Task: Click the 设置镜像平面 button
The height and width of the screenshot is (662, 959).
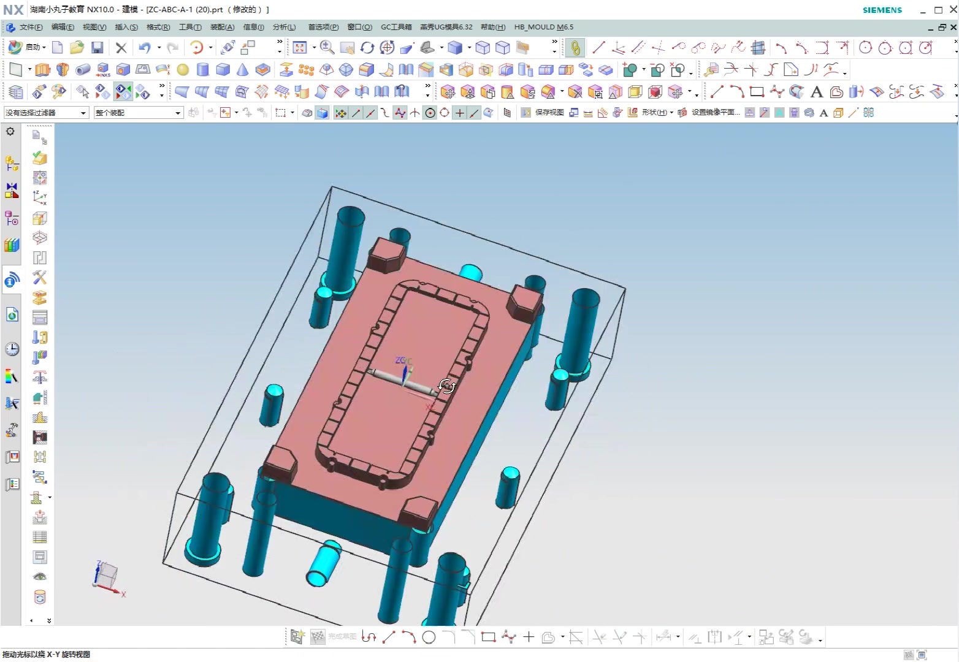Action: 709,113
